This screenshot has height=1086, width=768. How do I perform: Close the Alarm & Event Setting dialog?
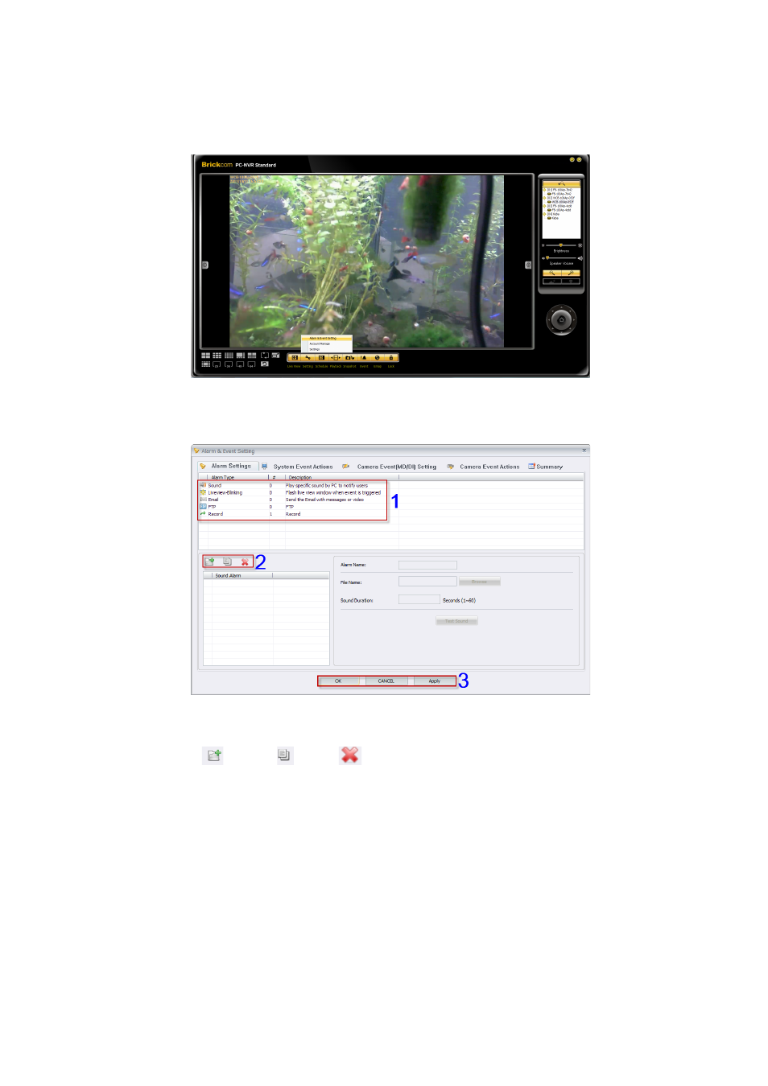coord(584,450)
